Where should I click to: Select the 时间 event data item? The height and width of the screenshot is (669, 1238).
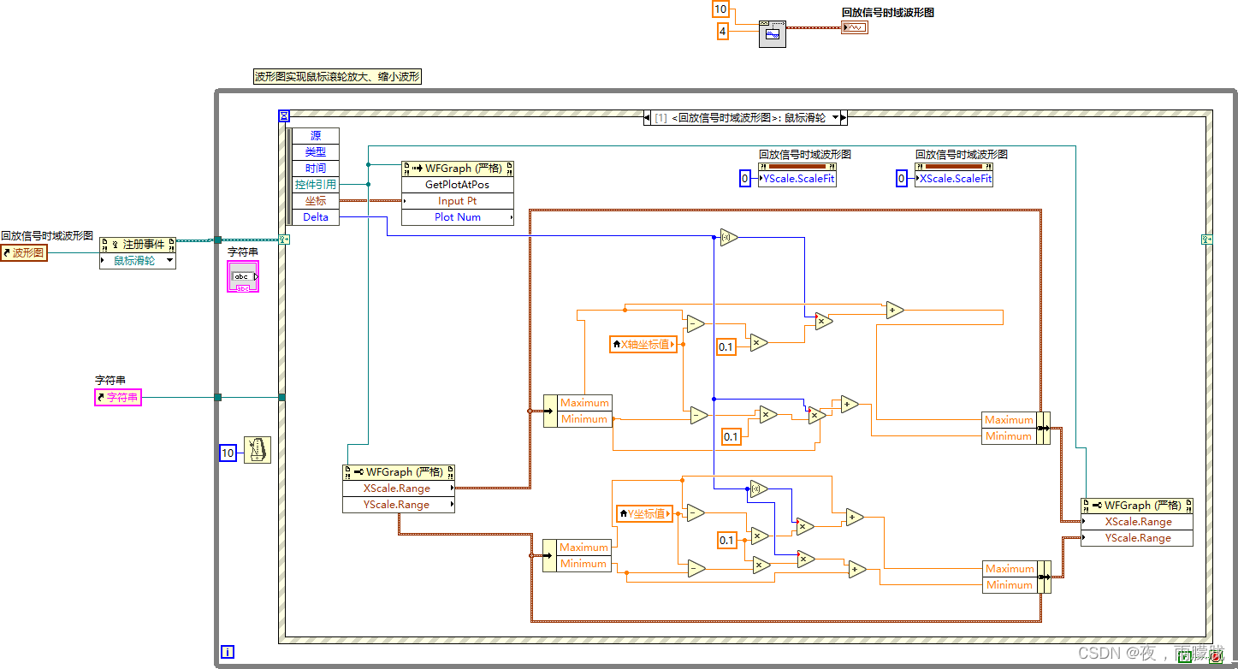click(x=316, y=168)
